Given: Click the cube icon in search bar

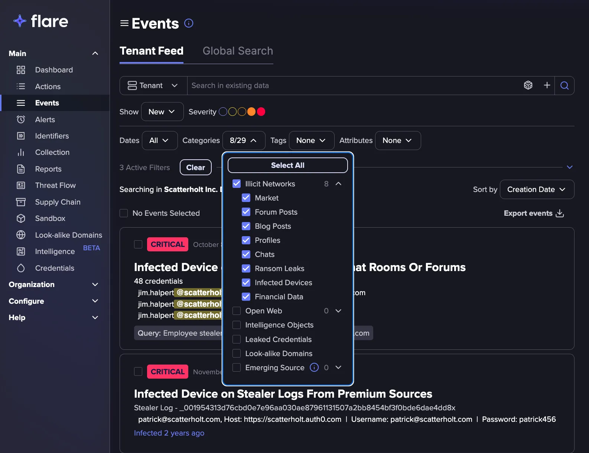Looking at the screenshot, I should click(528, 85).
